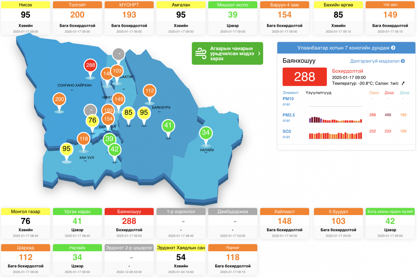Click the Одоо column header
This screenshot has width=417, height=278.
[374, 93]
